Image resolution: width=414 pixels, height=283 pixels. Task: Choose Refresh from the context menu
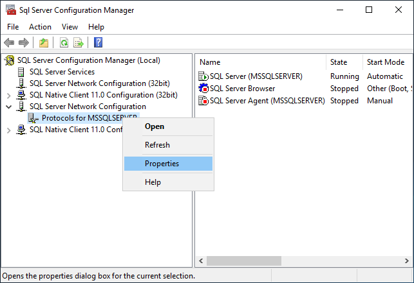pos(157,145)
